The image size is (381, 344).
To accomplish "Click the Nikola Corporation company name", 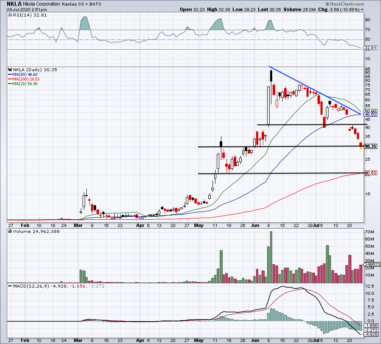I will [41, 4].
